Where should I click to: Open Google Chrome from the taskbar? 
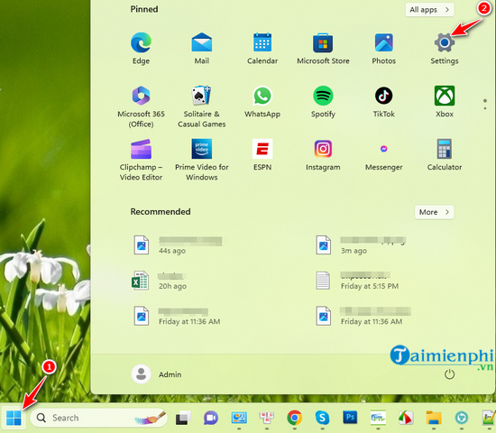295,418
